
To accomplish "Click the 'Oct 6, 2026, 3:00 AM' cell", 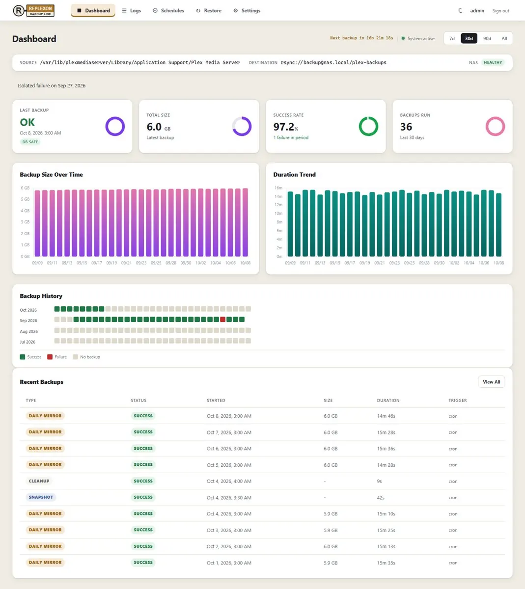I will (x=229, y=449).
